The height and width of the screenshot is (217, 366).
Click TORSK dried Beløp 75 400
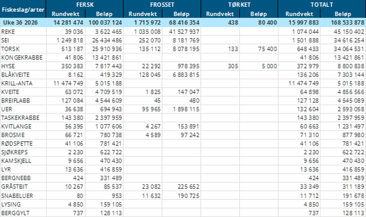pyautogui.click(x=267, y=49)
